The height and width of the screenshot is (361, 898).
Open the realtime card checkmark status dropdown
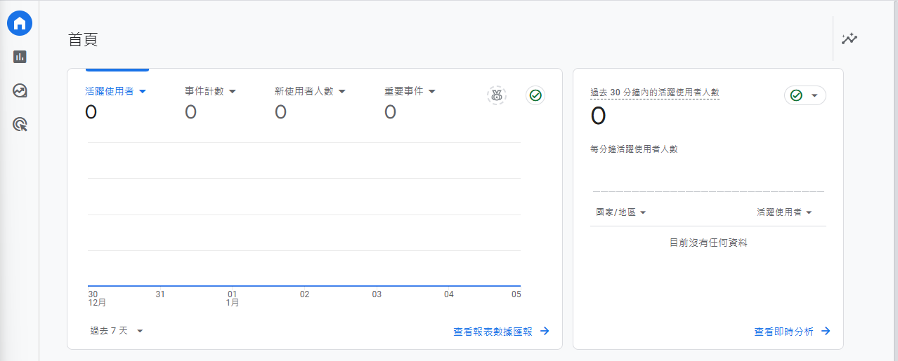[x=805, y=95]
